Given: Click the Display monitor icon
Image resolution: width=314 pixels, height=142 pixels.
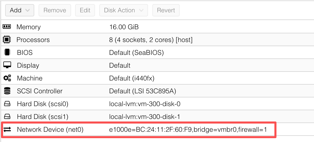Looking at the screenshot, I should pyautogui.click(x=7, y=65).
